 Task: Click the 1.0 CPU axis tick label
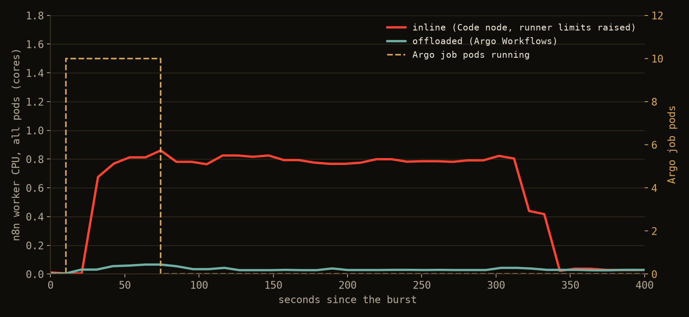pyautogui.click(x=35, y=131)
